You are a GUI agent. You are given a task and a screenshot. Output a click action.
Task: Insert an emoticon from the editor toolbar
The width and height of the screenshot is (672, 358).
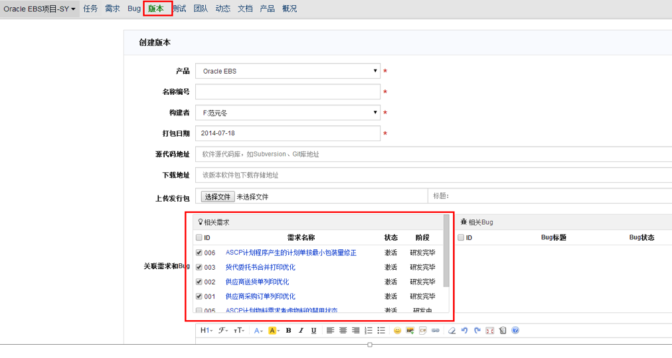click(x=397, y=331)
